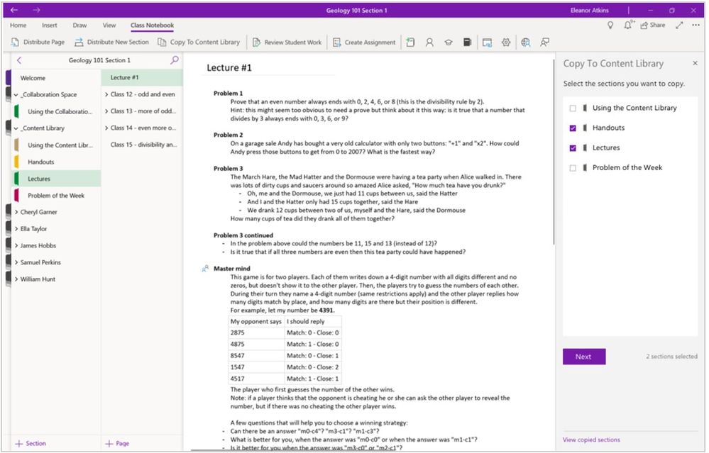Open the lightbulb Tell Me search
Viewport: 709px width, 453px height.
pyautogui.click(x=610, y=26)
